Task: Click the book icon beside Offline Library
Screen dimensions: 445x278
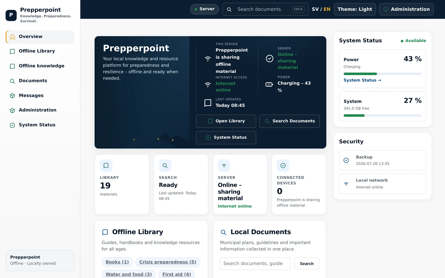Action: (12, 52)
